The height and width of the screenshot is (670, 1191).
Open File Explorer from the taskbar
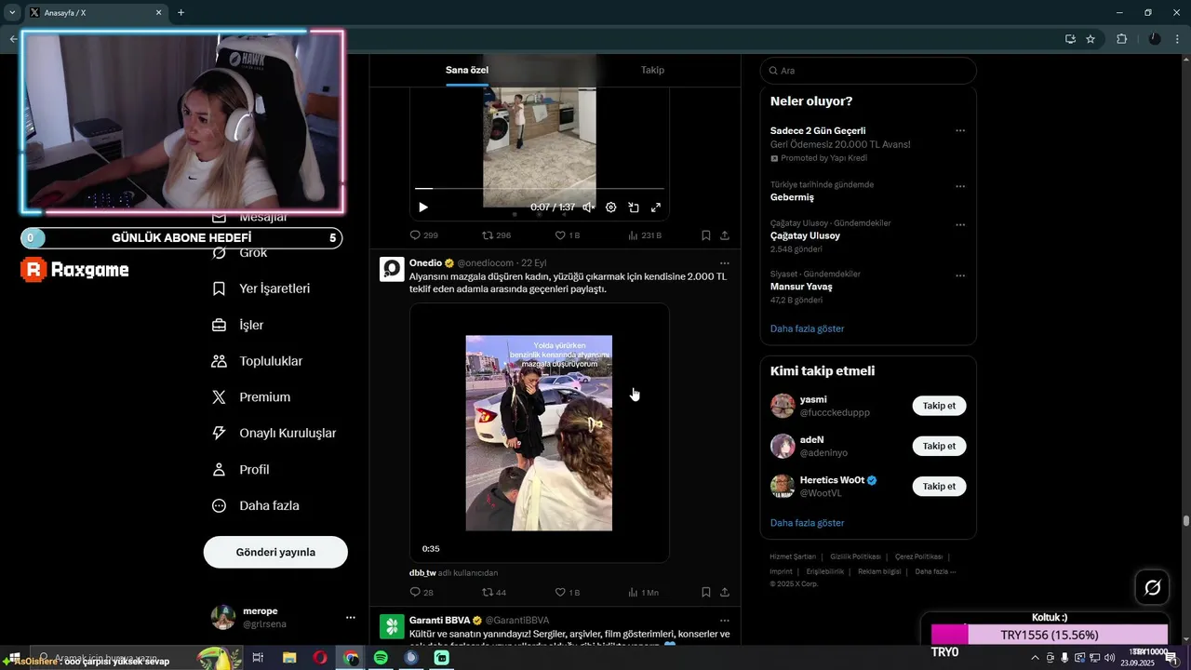[289, 658]
